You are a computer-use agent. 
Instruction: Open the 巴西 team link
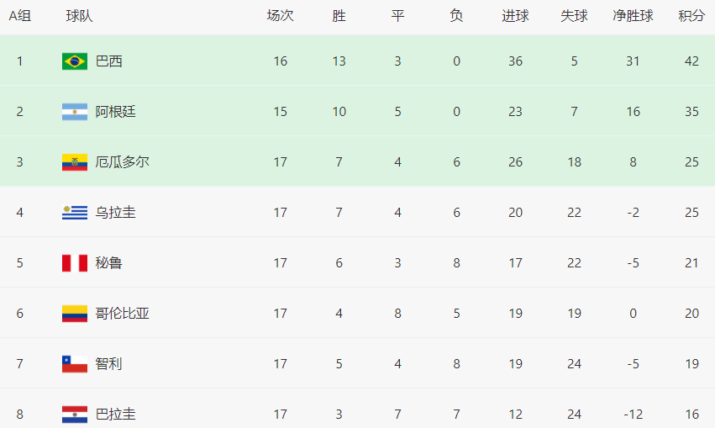[x=109, y=61]
